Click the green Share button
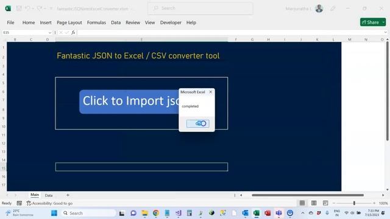390x219 pixels. (370, 22)
